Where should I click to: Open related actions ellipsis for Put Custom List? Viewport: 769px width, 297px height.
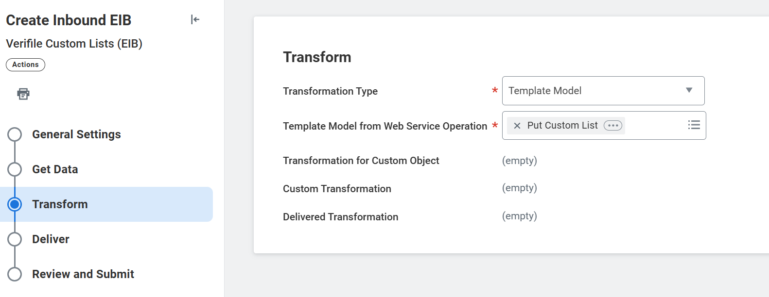pos(612,126)
